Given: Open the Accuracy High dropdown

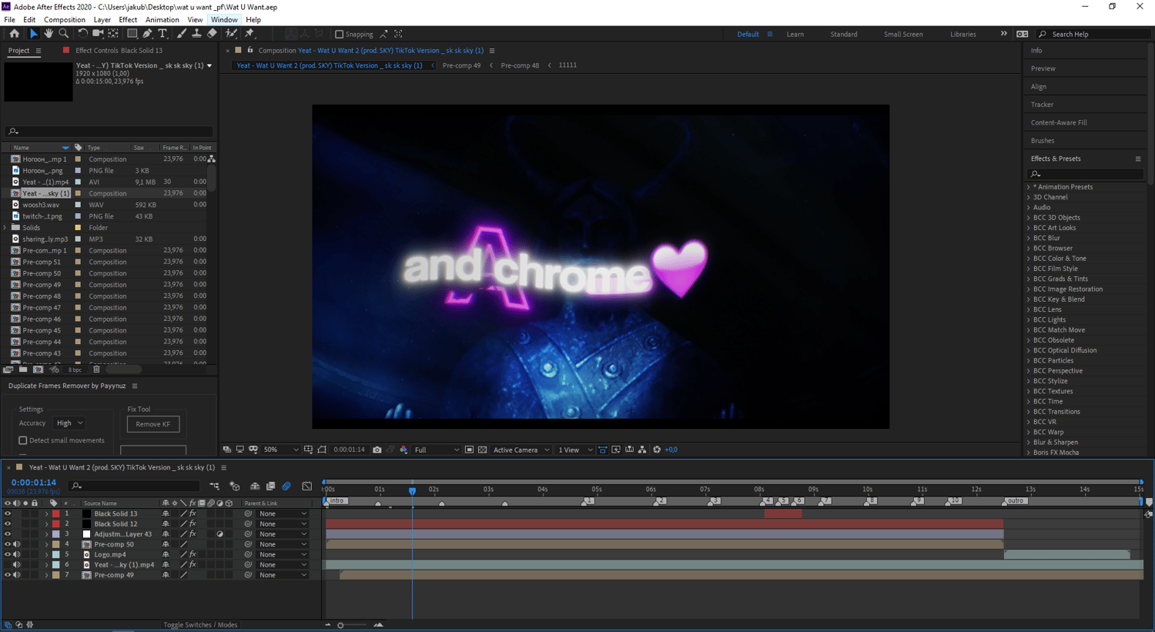Looking at the screenshot, I should point(69,423).
